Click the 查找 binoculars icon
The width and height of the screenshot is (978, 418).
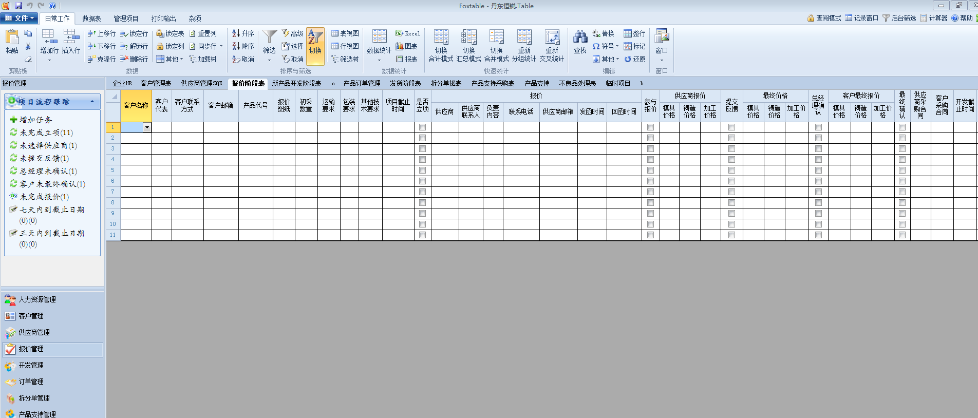580,38
